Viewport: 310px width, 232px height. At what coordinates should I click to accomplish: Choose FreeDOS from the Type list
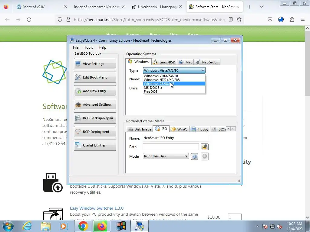pos(174,92)
